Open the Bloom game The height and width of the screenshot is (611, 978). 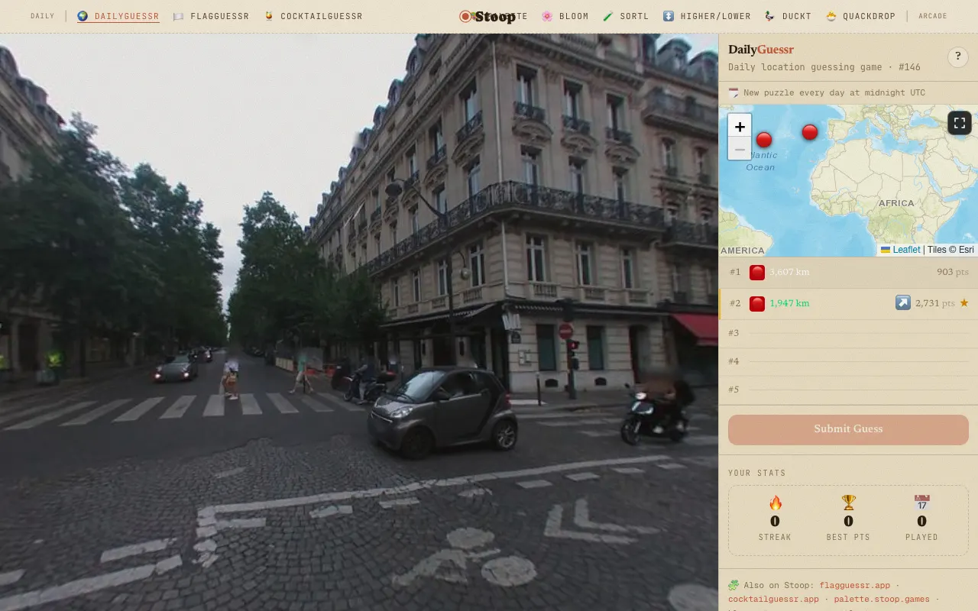coord(565,16)
